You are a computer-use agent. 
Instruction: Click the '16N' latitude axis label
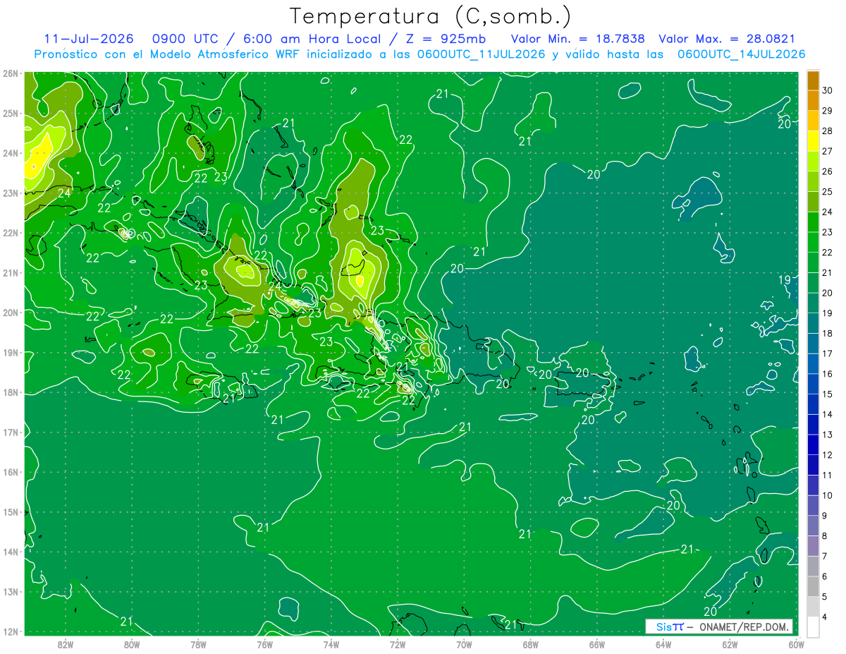coord(11,472)
